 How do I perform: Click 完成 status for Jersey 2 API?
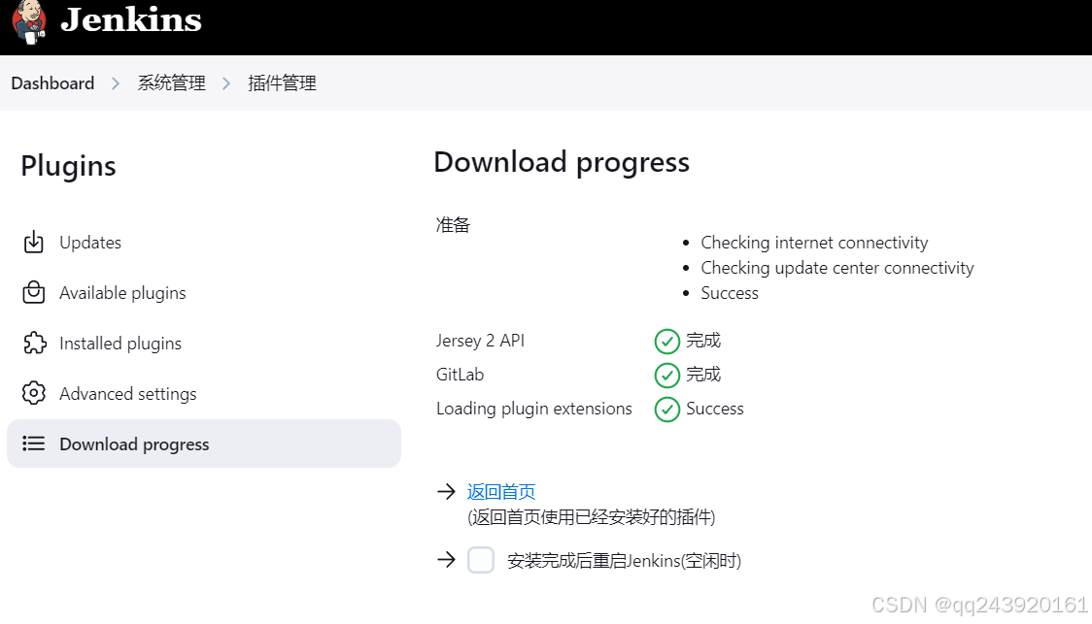point(703,341)
